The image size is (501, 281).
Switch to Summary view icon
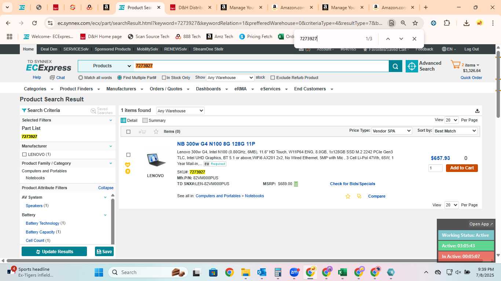tap(145, 120)
